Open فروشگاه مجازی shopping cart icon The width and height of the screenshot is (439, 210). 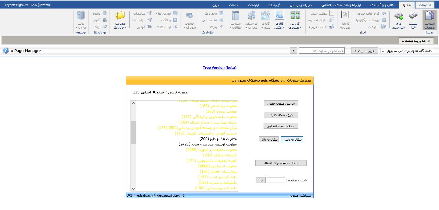pyautogui.click(x=251, y=16)
